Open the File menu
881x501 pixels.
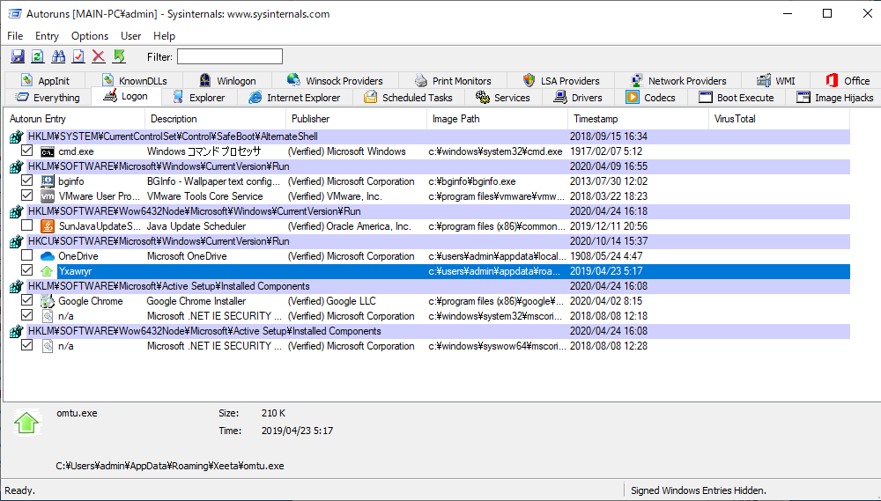(15, 36)
